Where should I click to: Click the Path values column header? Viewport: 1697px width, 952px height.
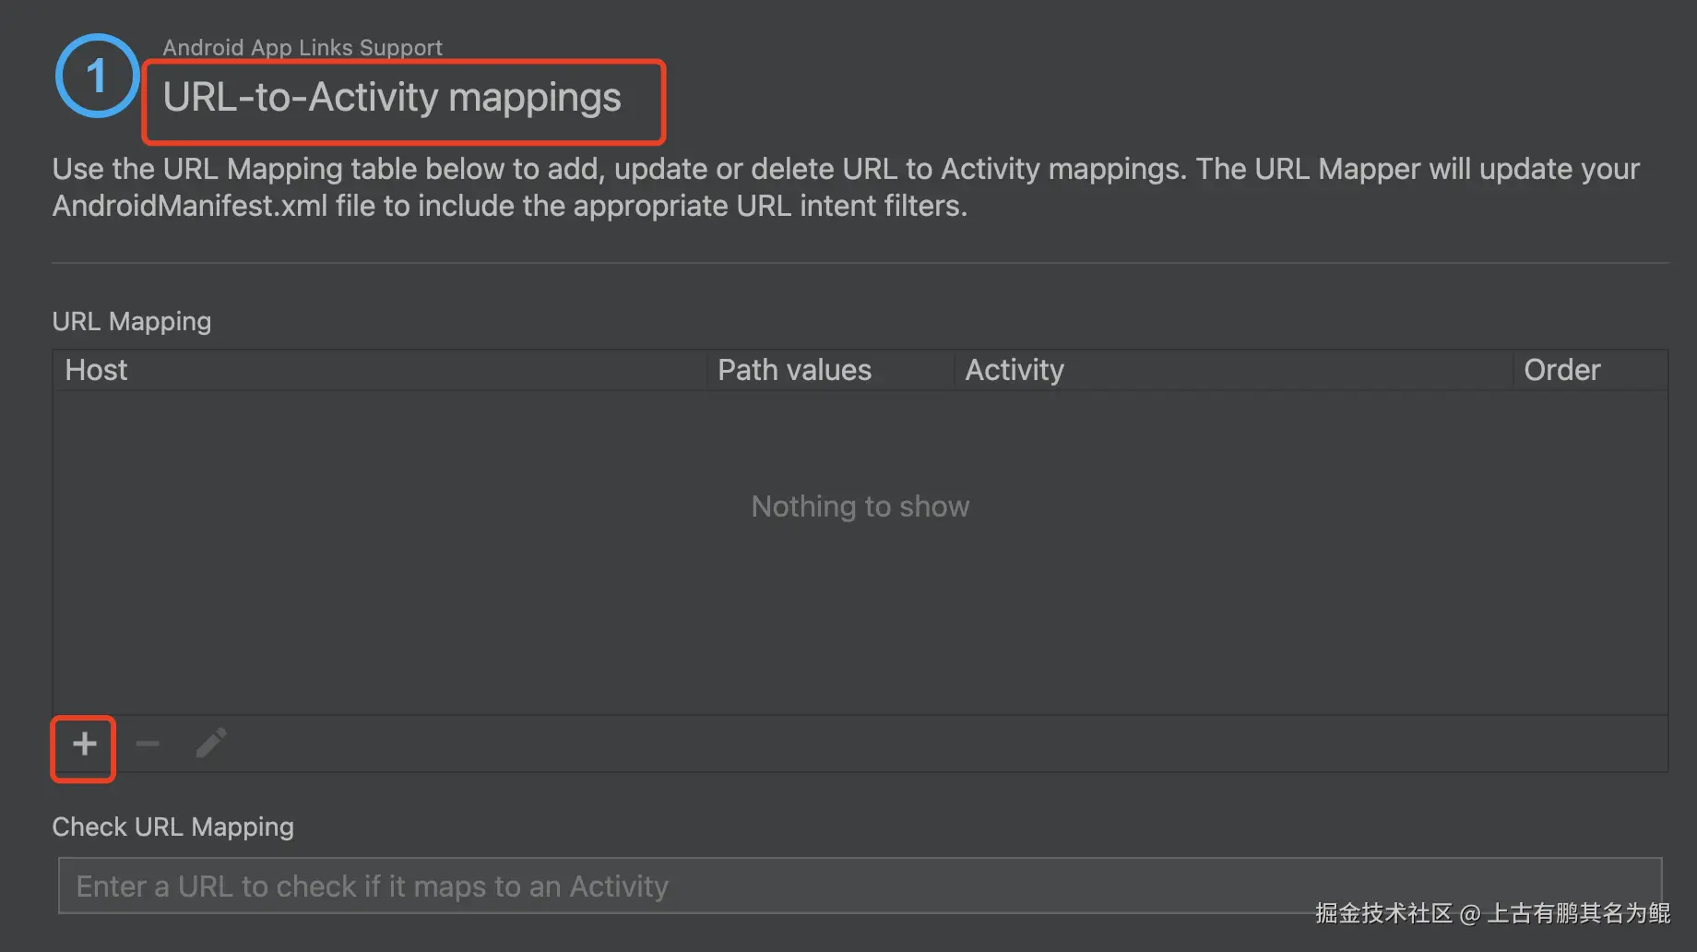tap(794, 370)
